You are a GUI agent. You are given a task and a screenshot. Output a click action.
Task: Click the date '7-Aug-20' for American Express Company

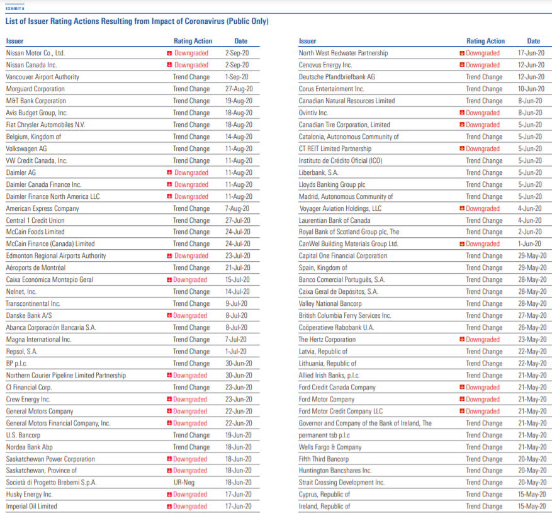click(237, 208)
